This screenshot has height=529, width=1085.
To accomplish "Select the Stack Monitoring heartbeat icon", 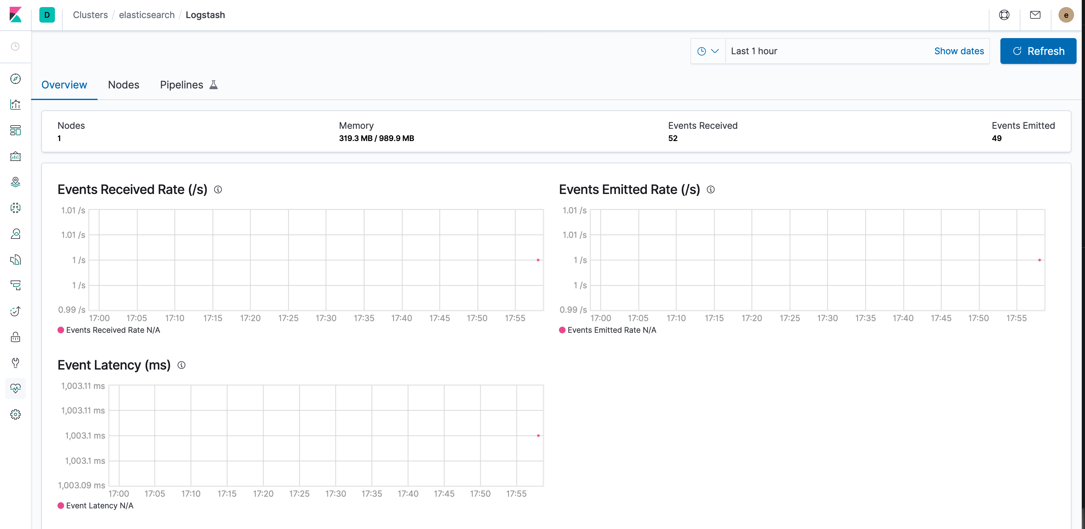I will point(15,388).
